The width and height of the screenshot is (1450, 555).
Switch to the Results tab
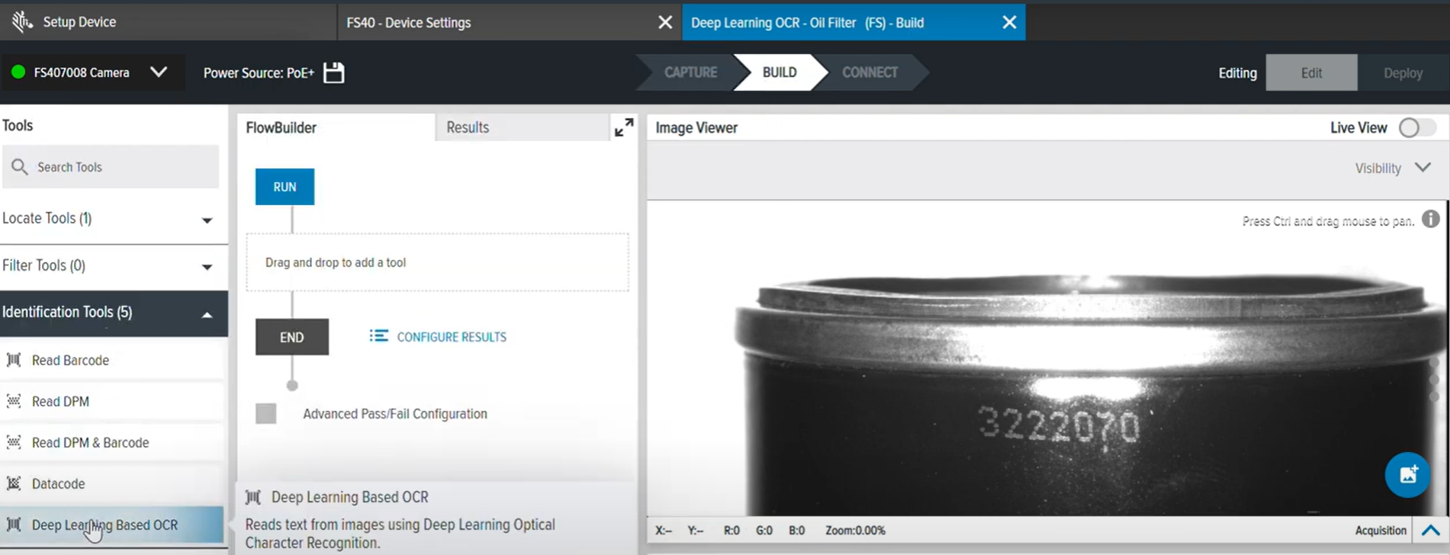point(468,127)
